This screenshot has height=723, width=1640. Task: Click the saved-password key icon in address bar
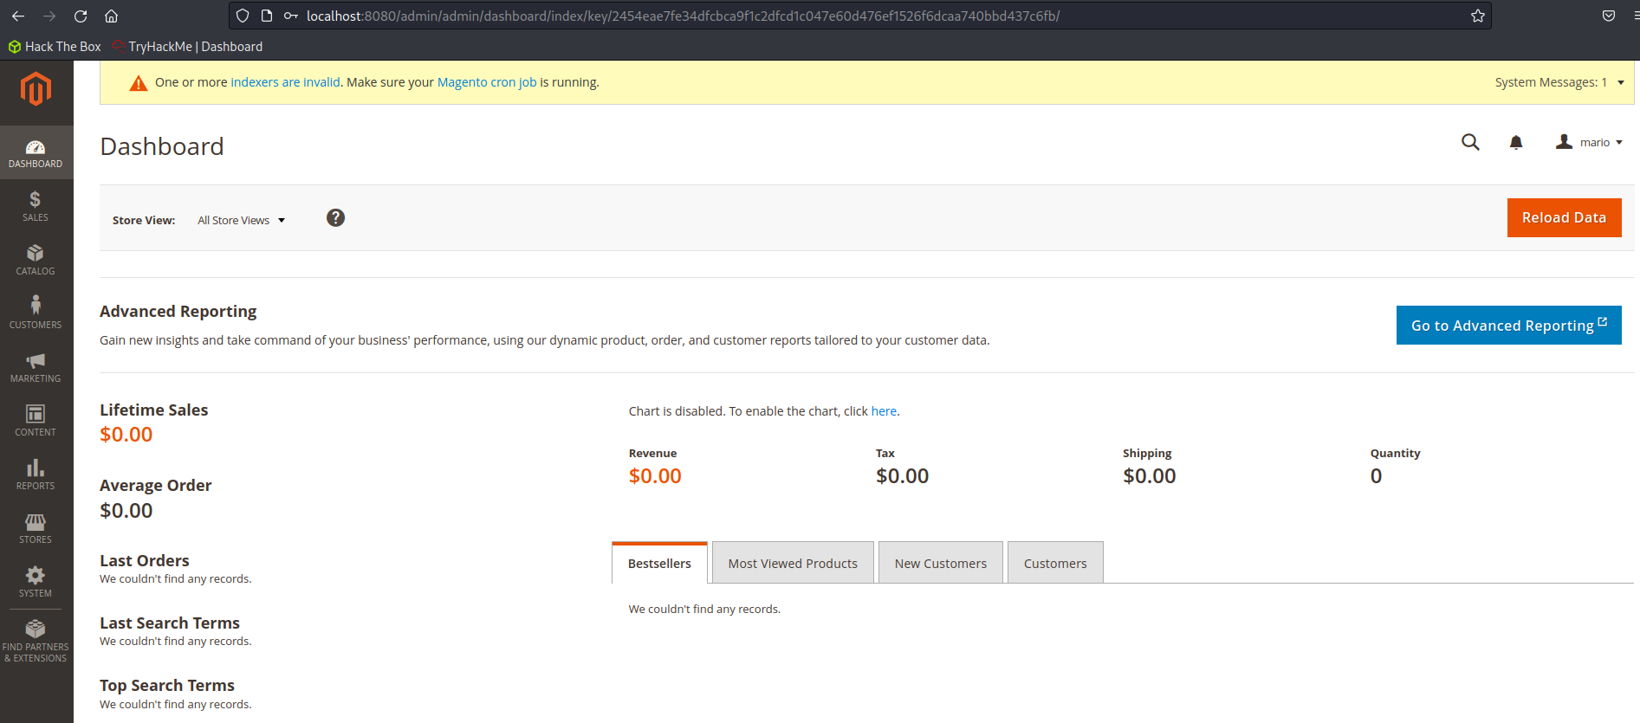[291, 16]
